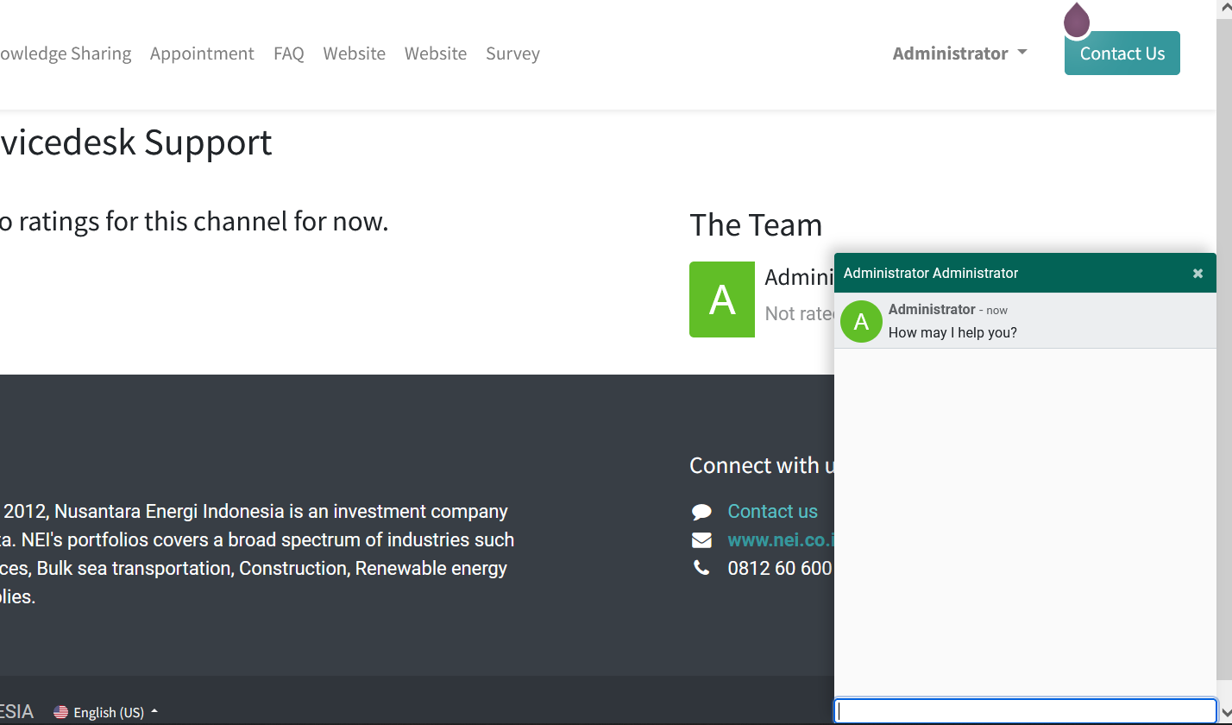The image size is (1232, 725).
Task: Follow the footer Contact us link
Action: click(x=772, y=512)
